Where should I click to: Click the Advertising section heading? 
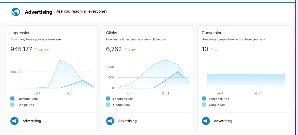39,12
